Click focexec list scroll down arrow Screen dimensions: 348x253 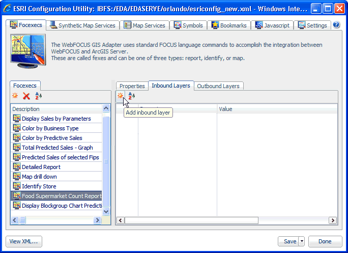point(106,211)
